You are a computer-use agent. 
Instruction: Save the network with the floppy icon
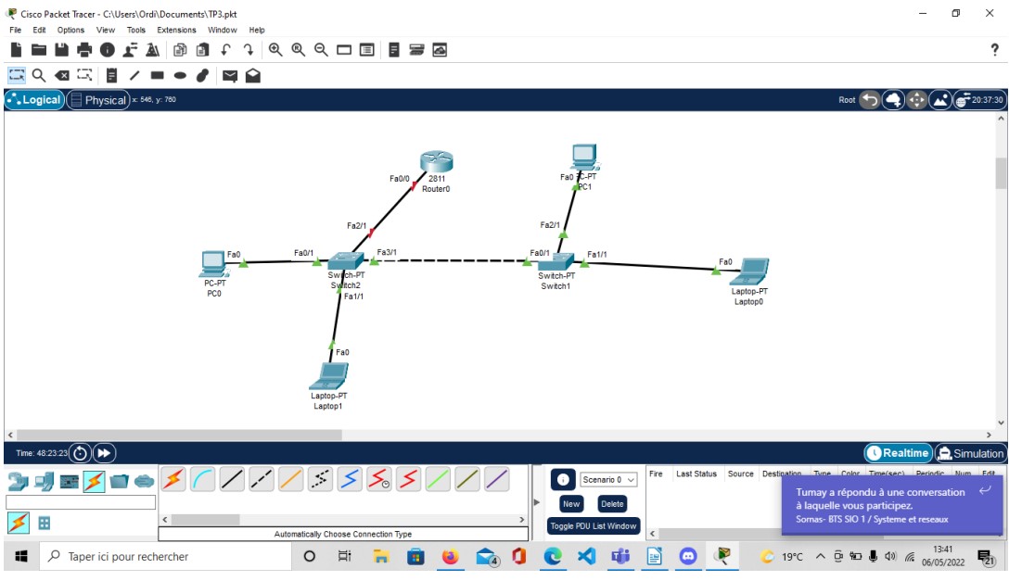tap(62, 50)
